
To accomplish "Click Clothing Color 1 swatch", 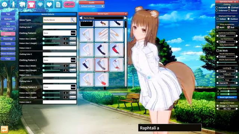I will coord(60,27).
